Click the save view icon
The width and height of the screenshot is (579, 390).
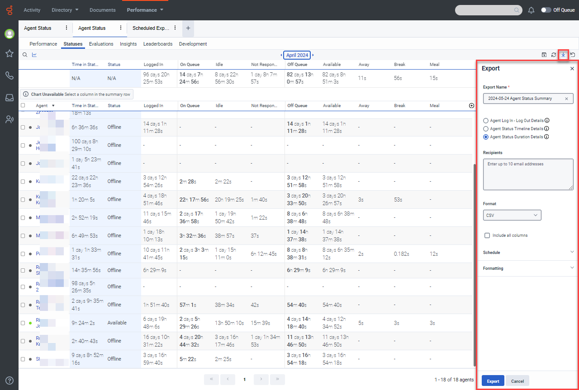coord(544,55)
